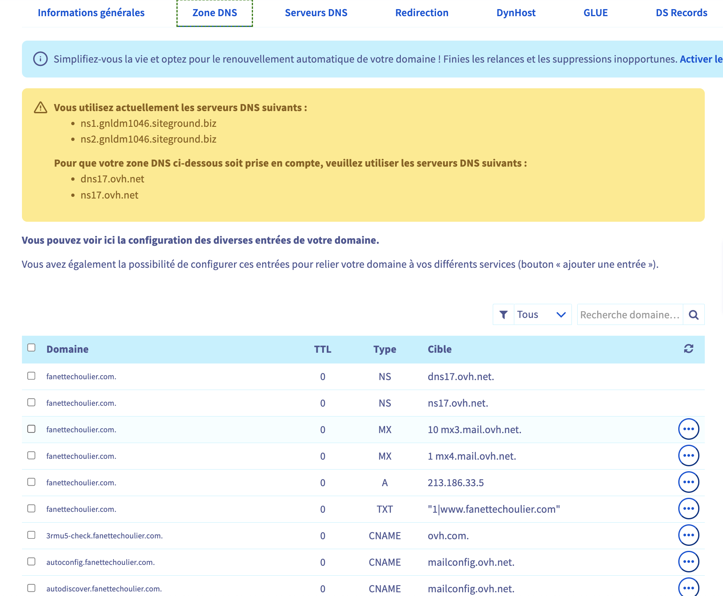
Task: Open actions menu for 213.186.33.5 A record
Action: click(689, 482)
